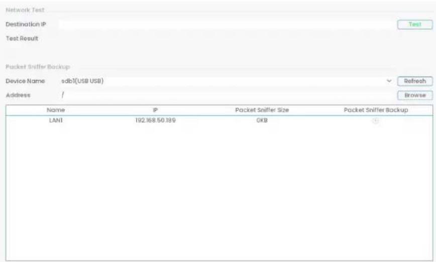Click the Device Name label
The image size is (436, 262).
coord(25,81)
